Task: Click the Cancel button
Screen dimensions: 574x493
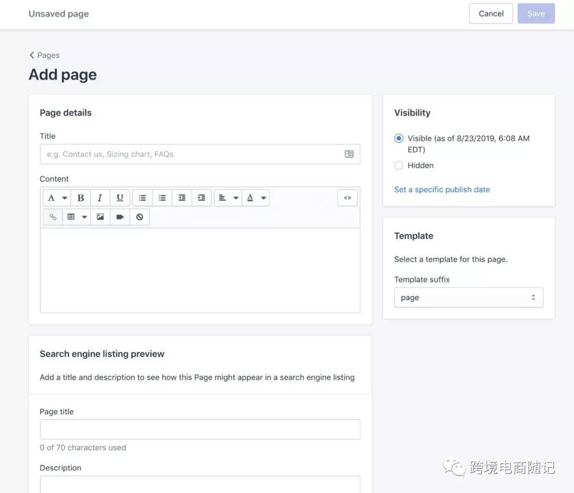Action: tap(491, 13)
